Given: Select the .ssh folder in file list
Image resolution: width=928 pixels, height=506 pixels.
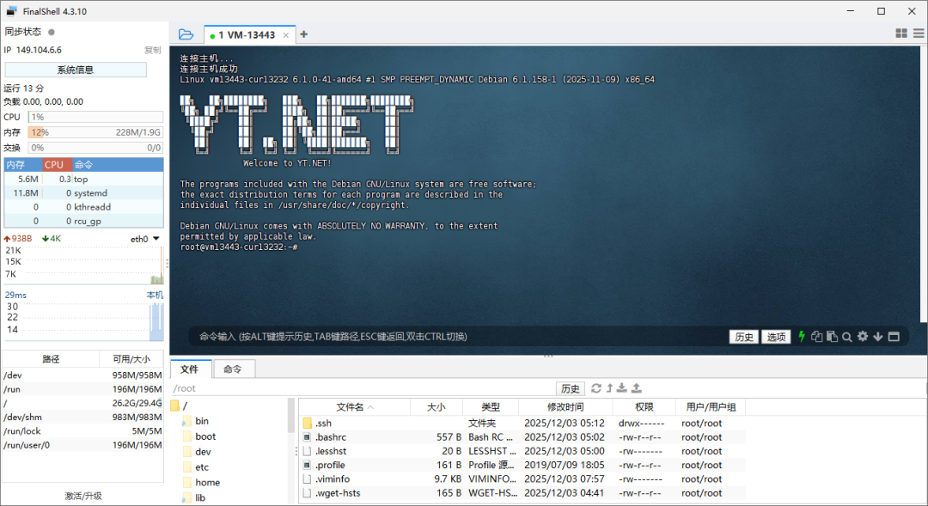Looking at the screenshot, I should click(522, 424).
